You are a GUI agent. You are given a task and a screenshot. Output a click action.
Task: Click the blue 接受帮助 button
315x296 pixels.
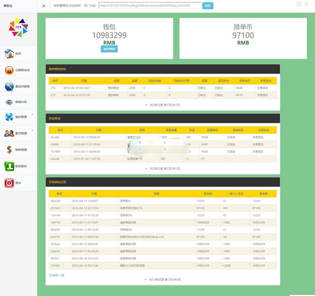109,49
